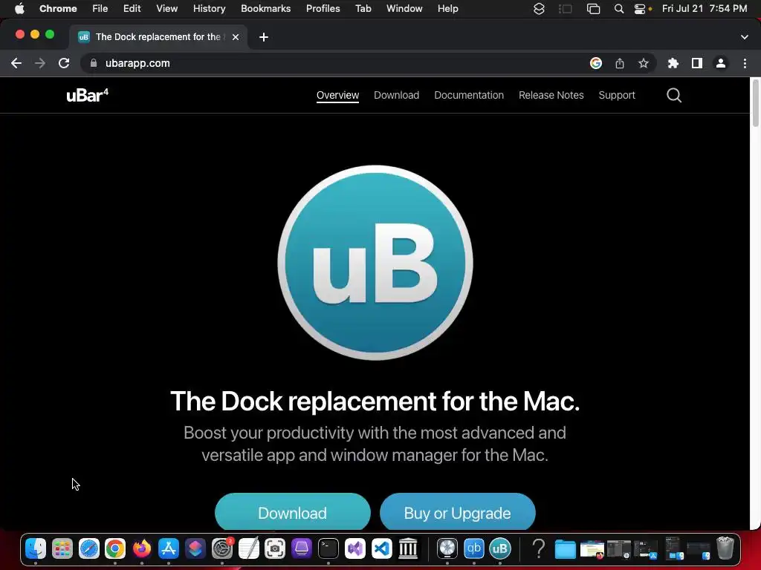Open the blue folder in Dock
The width and height of the screenshot is (761, 570).
565,549
